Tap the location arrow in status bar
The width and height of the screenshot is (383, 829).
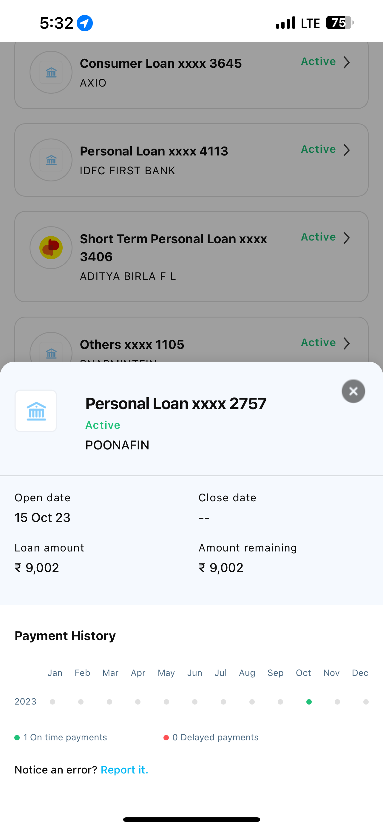[x=85, y=23]
